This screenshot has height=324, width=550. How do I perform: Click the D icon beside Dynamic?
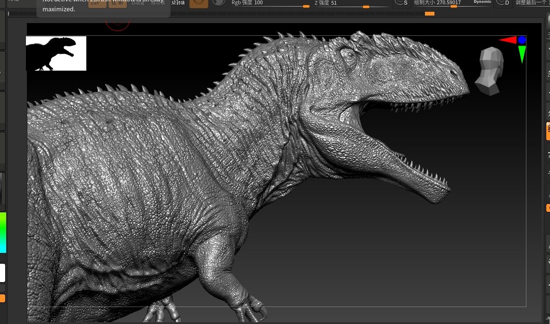point(503,3)
